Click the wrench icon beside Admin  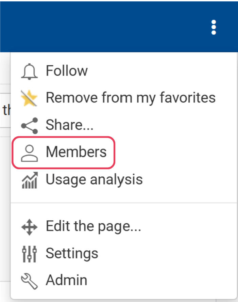[x=29, y=281]
